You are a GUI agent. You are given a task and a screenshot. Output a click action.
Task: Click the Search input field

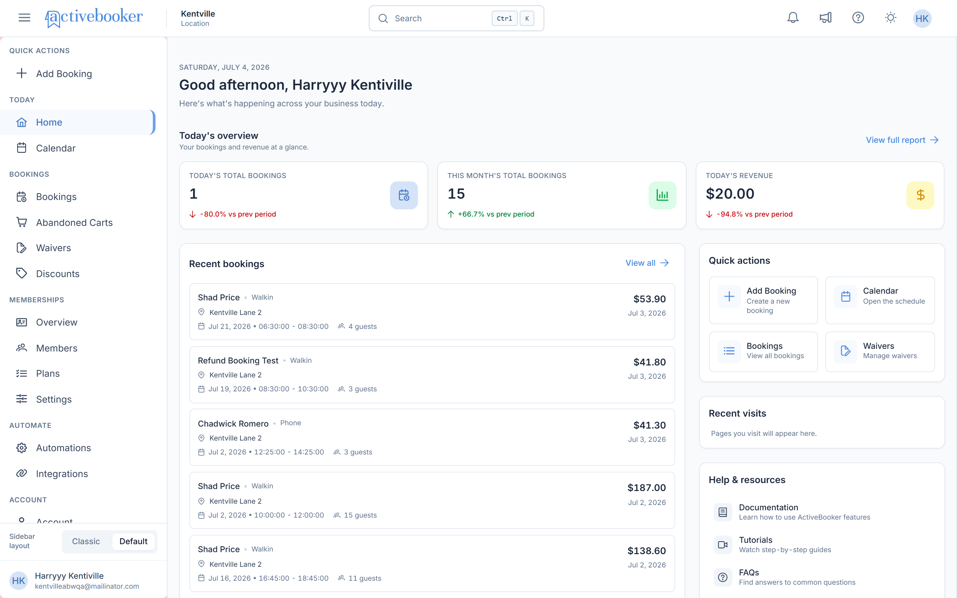456,18
